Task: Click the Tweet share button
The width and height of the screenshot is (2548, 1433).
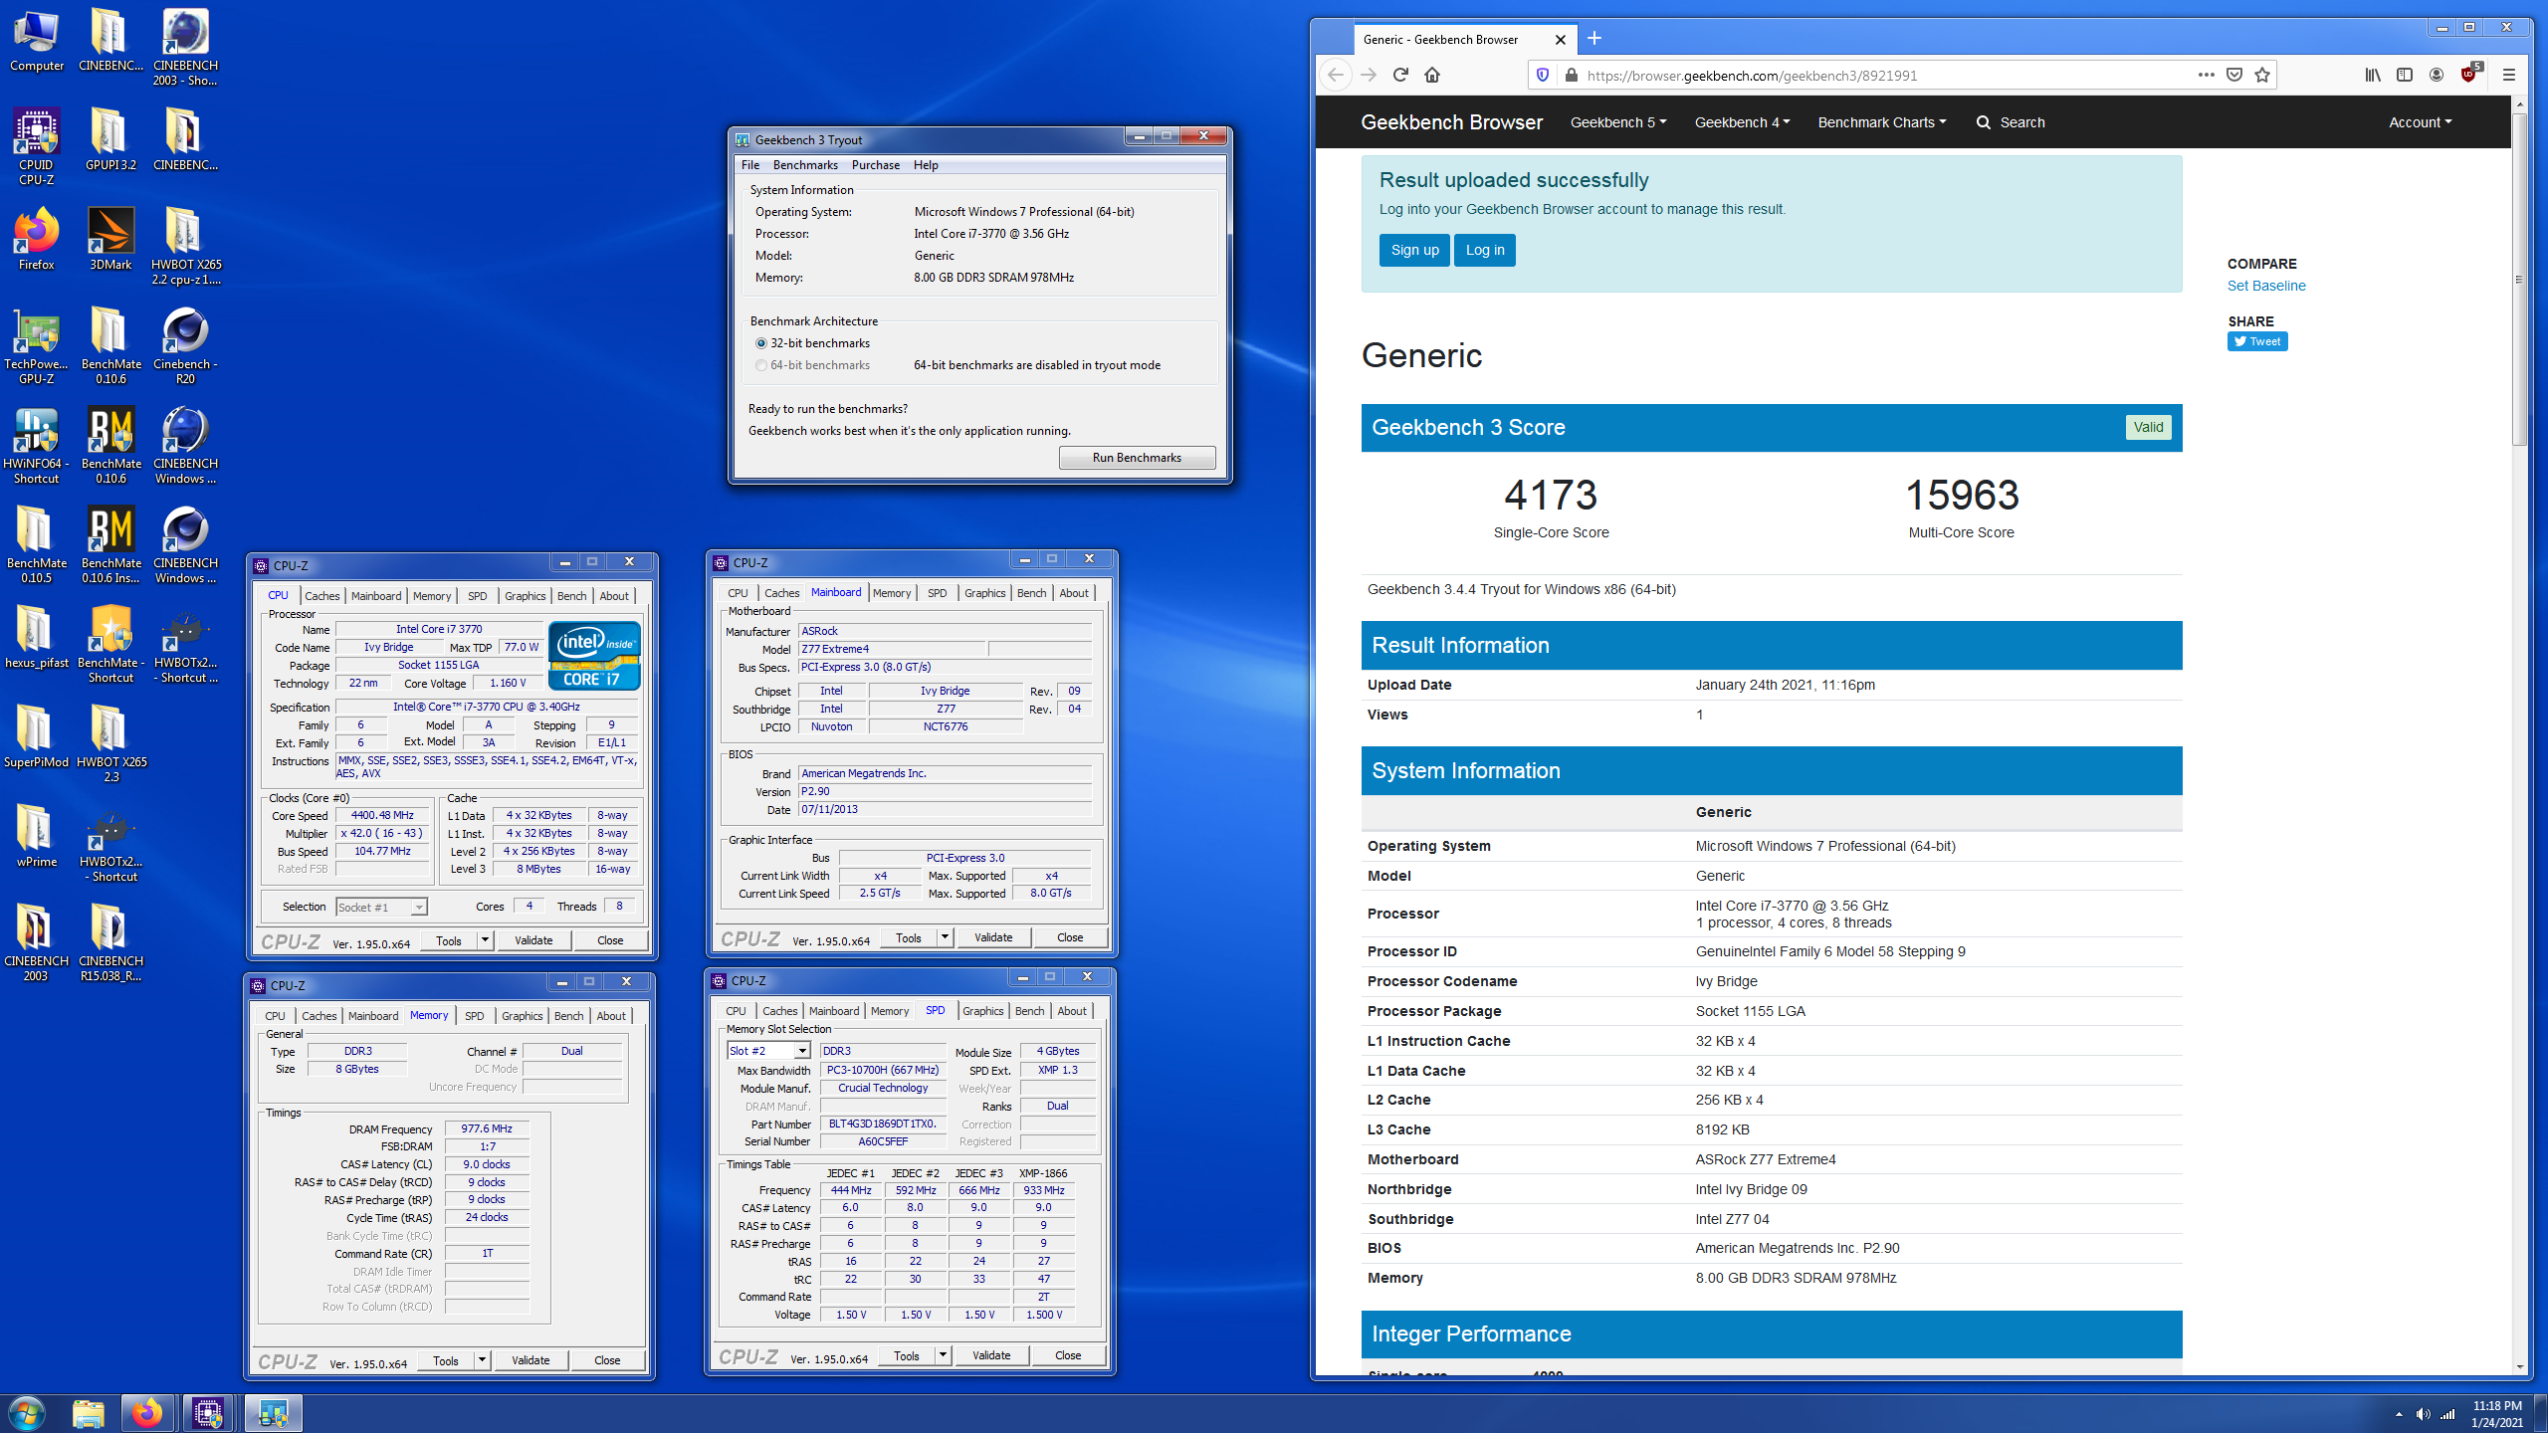Action: pos(2257,341)
